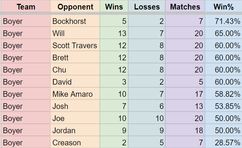Select David's matches value 5
Viewport: 242px width, 148px height.
(185, 82)
